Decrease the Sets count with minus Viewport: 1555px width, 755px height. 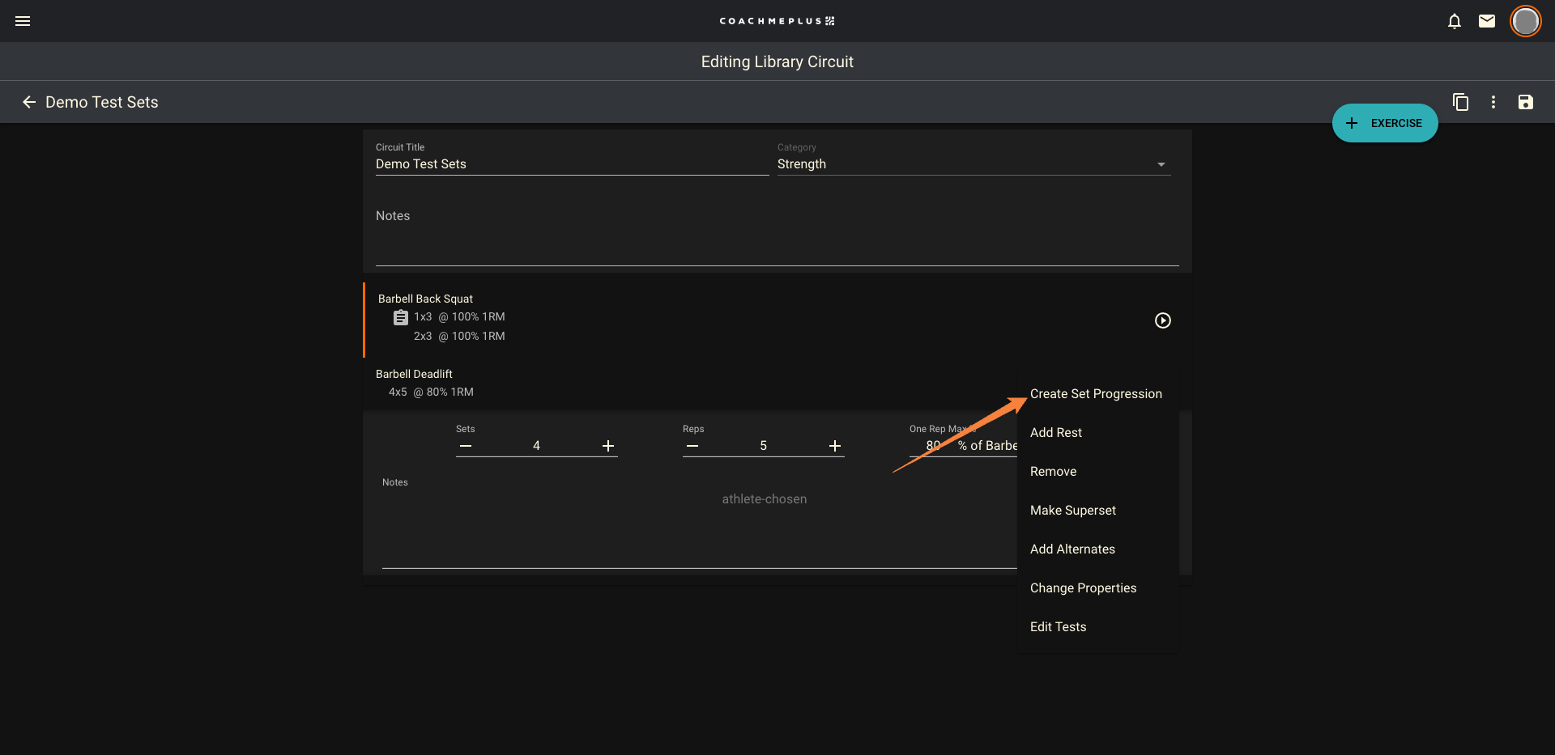[x=466, y=446]
